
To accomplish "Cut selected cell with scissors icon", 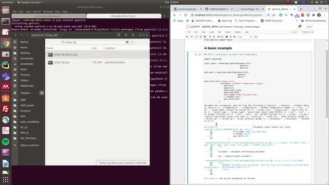I will [196, 36].
